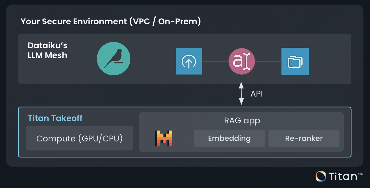Open the blue folders icon
Image resolution: width=370 pixels, height=188 pixels.
point(295,62)
